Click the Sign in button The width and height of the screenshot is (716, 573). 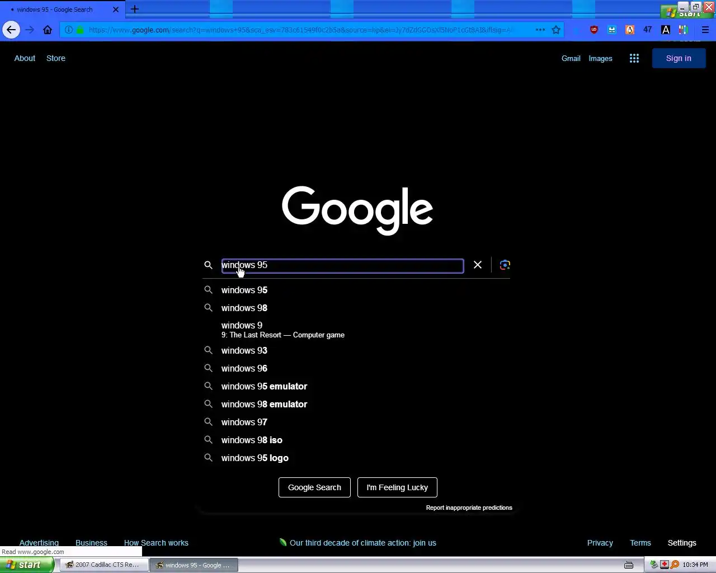tap(679, 58)
